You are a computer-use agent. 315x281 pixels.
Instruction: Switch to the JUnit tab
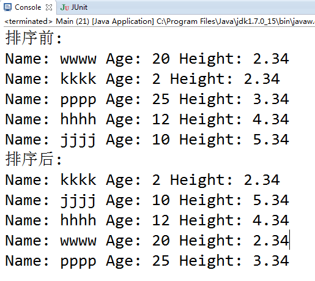pos(74,7)
